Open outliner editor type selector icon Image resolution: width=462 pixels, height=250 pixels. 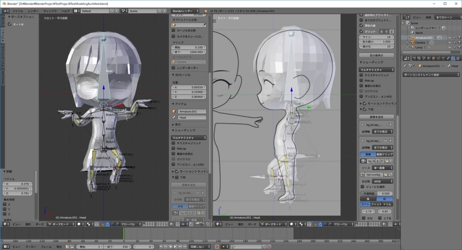[x=407, y=17]
